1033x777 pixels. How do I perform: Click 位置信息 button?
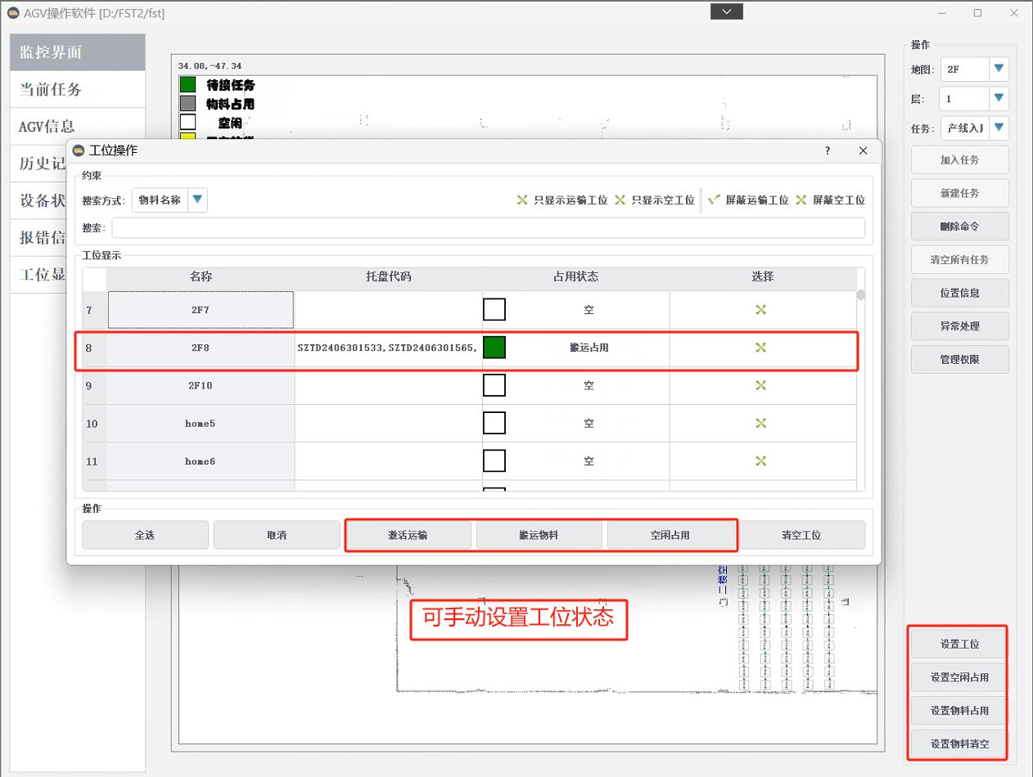[x=960, y=293]
